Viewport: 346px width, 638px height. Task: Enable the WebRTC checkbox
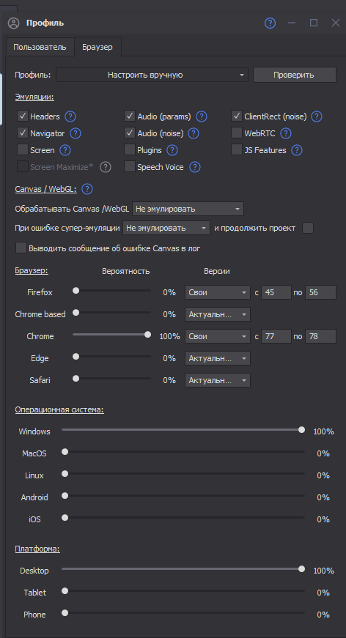pos(237,133)
